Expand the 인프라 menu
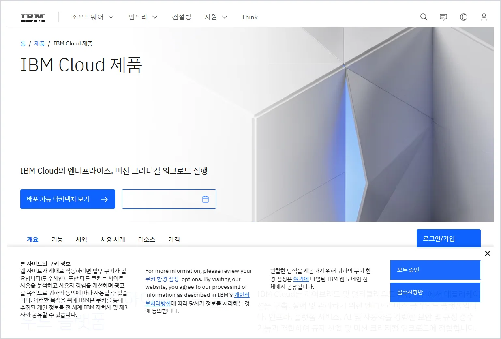This screenshot has height=339, width=501. pyautogui.click(x=143, y=17)
